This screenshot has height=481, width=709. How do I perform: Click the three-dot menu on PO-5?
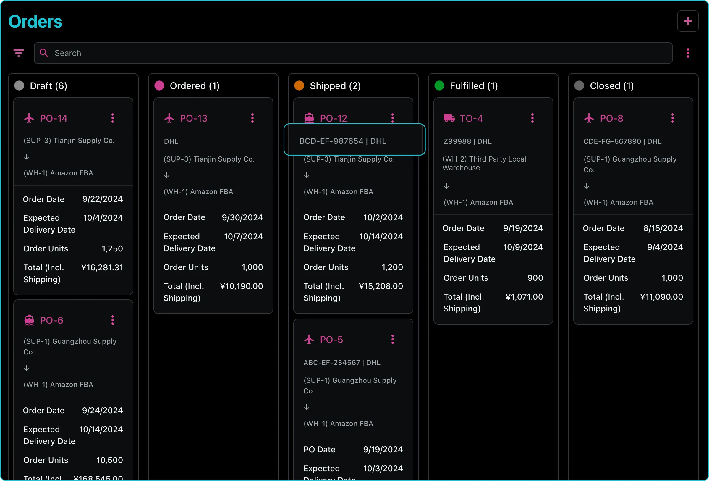[393, 339]
